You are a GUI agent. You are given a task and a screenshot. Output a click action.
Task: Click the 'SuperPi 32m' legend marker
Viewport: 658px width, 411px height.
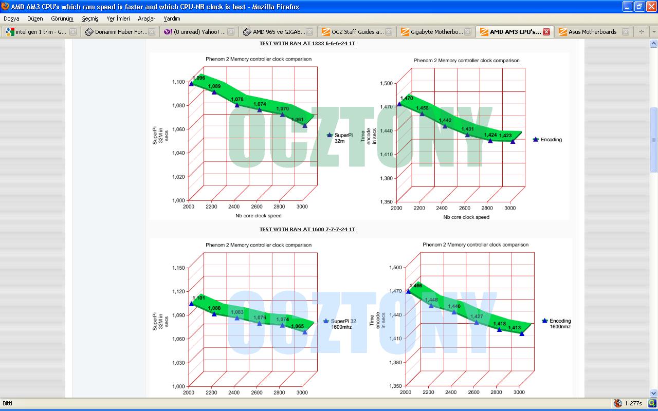[330, 135]
